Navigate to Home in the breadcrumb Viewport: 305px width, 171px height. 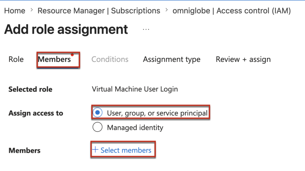tap(15, 11)
